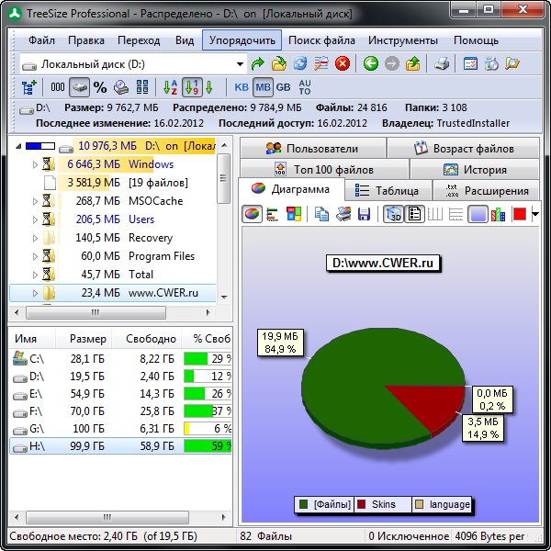551x551 pixels.
Task: Expand the Windows folder in tree
Action: [x=35, y=164]
